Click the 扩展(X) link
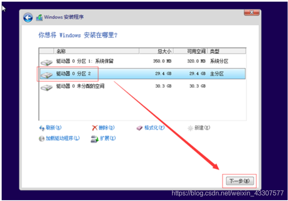 coord(108,138)
